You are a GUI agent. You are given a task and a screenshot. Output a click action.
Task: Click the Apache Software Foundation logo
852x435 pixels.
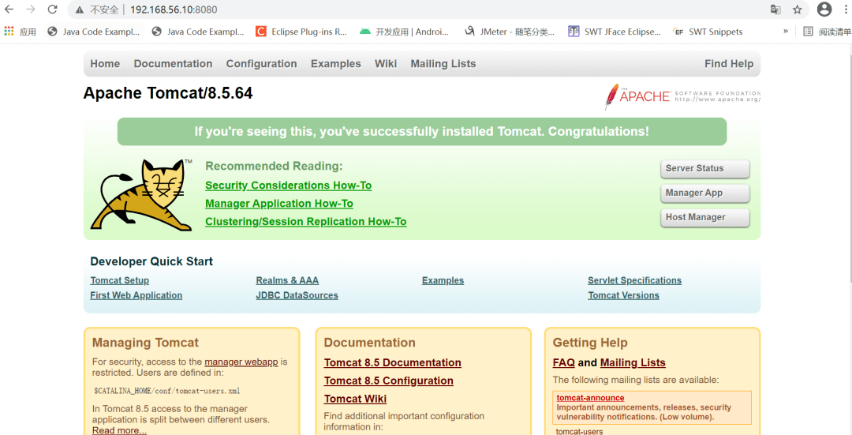pyautogui.click(x=682, y=96)
